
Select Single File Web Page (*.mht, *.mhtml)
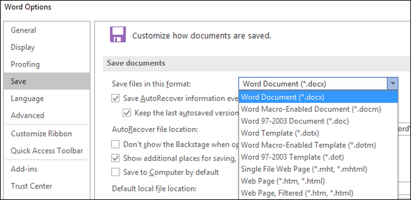coord(318,169)
